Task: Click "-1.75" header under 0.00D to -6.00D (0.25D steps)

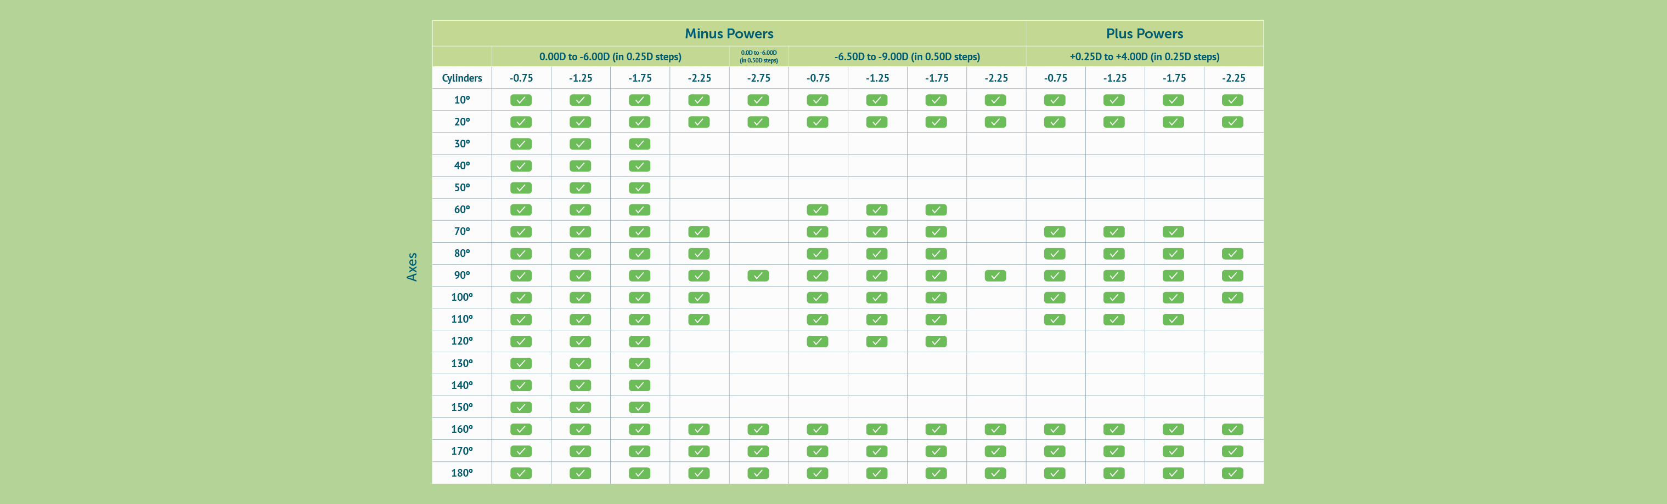Action: [640, 78]
